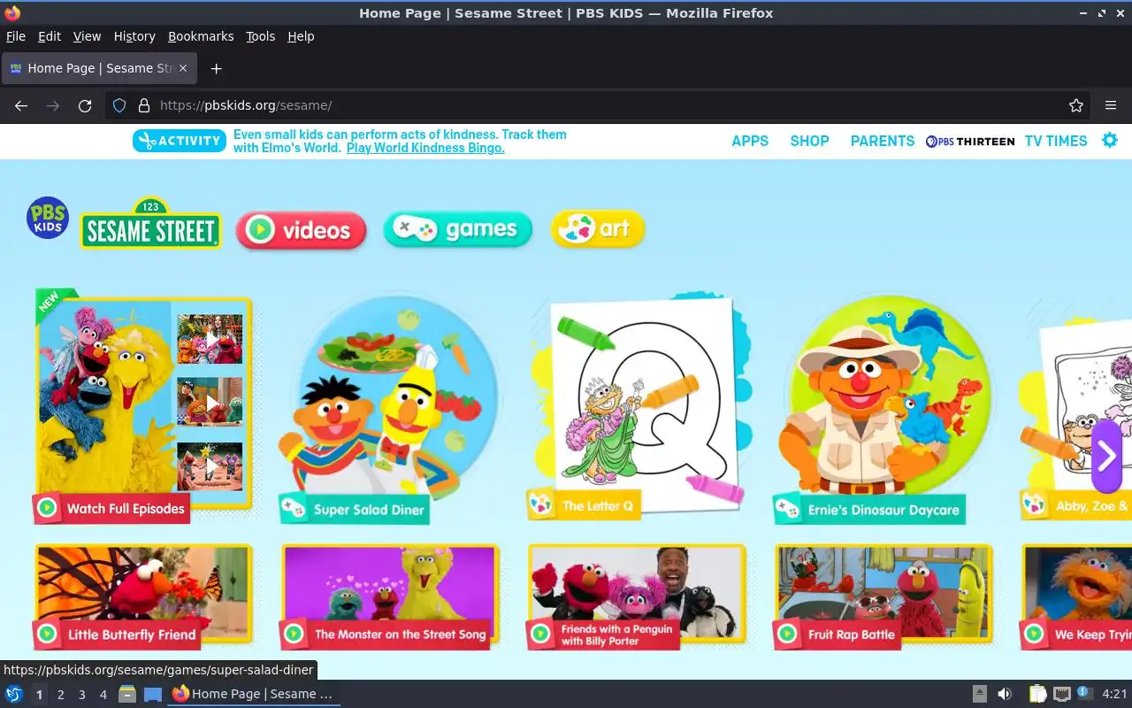Click the PBS KIDS logo
This screenshot has height=708, width=1132.
tap(48, 218)
